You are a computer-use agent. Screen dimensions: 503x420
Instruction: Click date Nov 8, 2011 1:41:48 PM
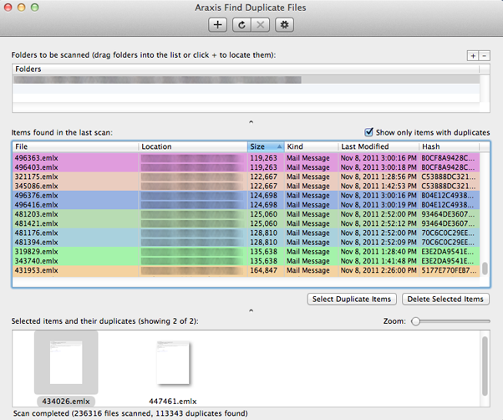point(379,261)
